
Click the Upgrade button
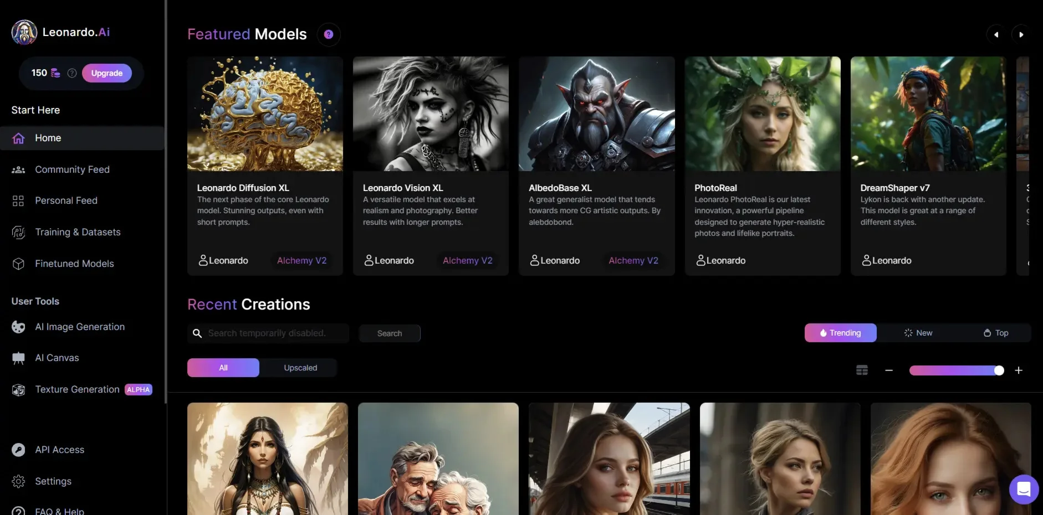(107, 73)
